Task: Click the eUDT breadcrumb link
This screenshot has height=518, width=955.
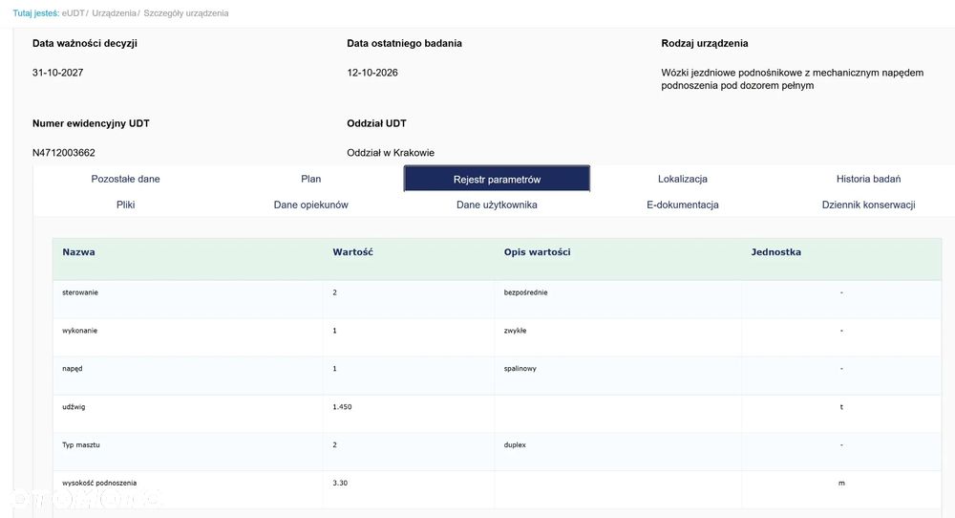Action: (x=74, y=12)
